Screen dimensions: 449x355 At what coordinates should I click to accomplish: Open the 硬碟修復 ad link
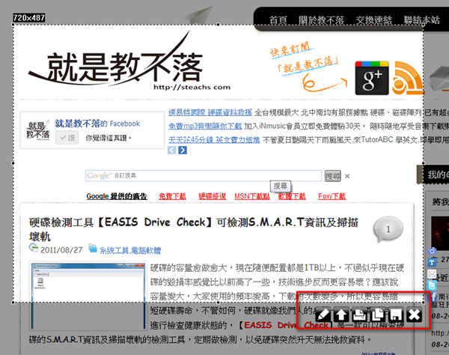(x=213, y=196)
